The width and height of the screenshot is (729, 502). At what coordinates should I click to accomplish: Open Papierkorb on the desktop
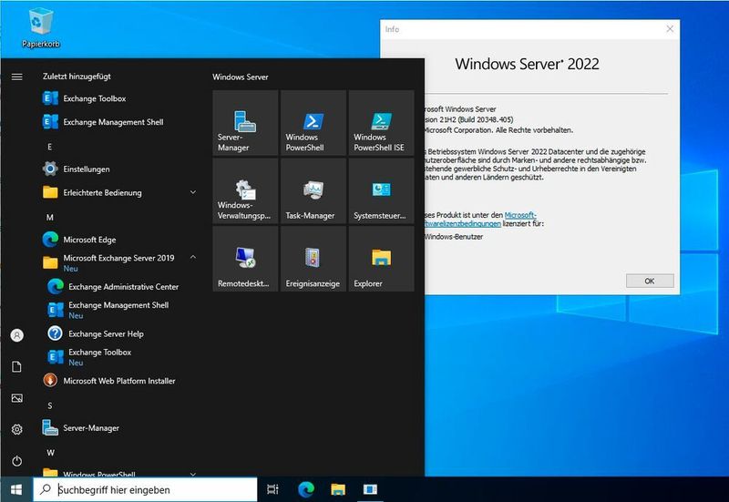point(41,29)
